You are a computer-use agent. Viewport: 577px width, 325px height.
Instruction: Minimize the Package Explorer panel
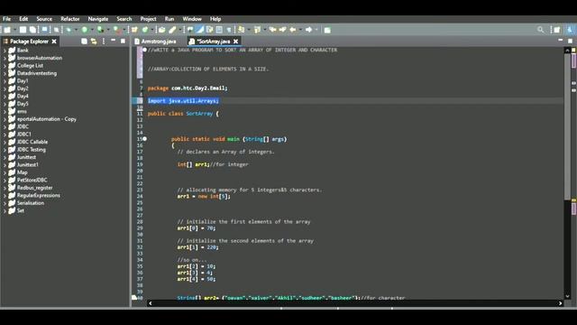114,41
